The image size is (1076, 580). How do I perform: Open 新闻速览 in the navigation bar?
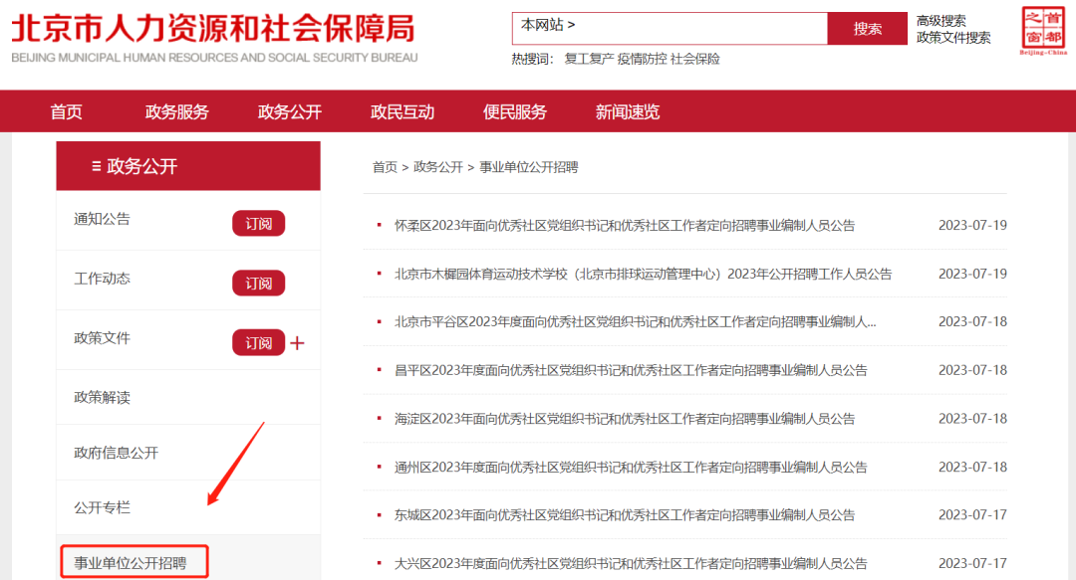pyautogui.click(x=628, y=111)
